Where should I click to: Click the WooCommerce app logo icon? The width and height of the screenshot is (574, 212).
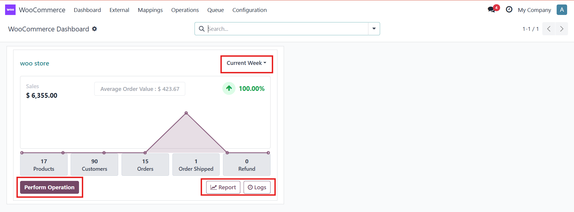coord(10,10)
